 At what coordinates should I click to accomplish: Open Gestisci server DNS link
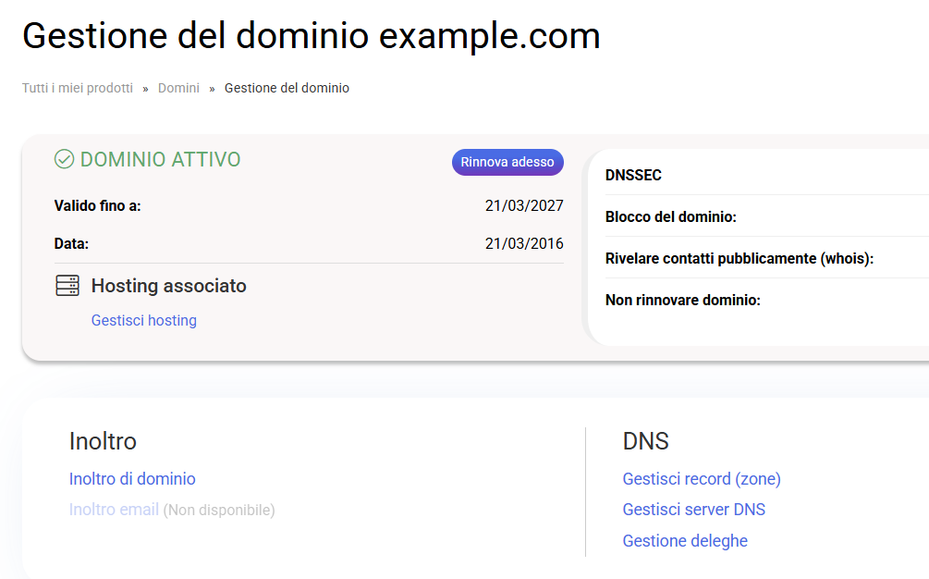693,510
